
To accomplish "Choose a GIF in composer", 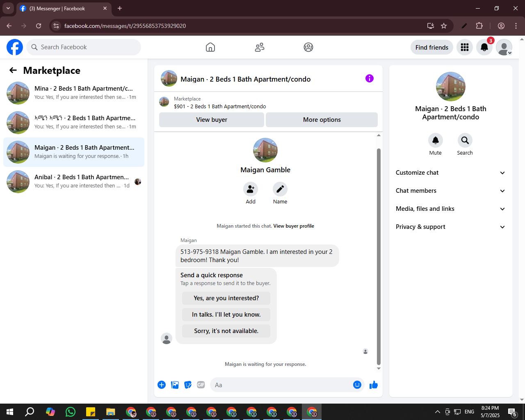I will pos(201,385).
